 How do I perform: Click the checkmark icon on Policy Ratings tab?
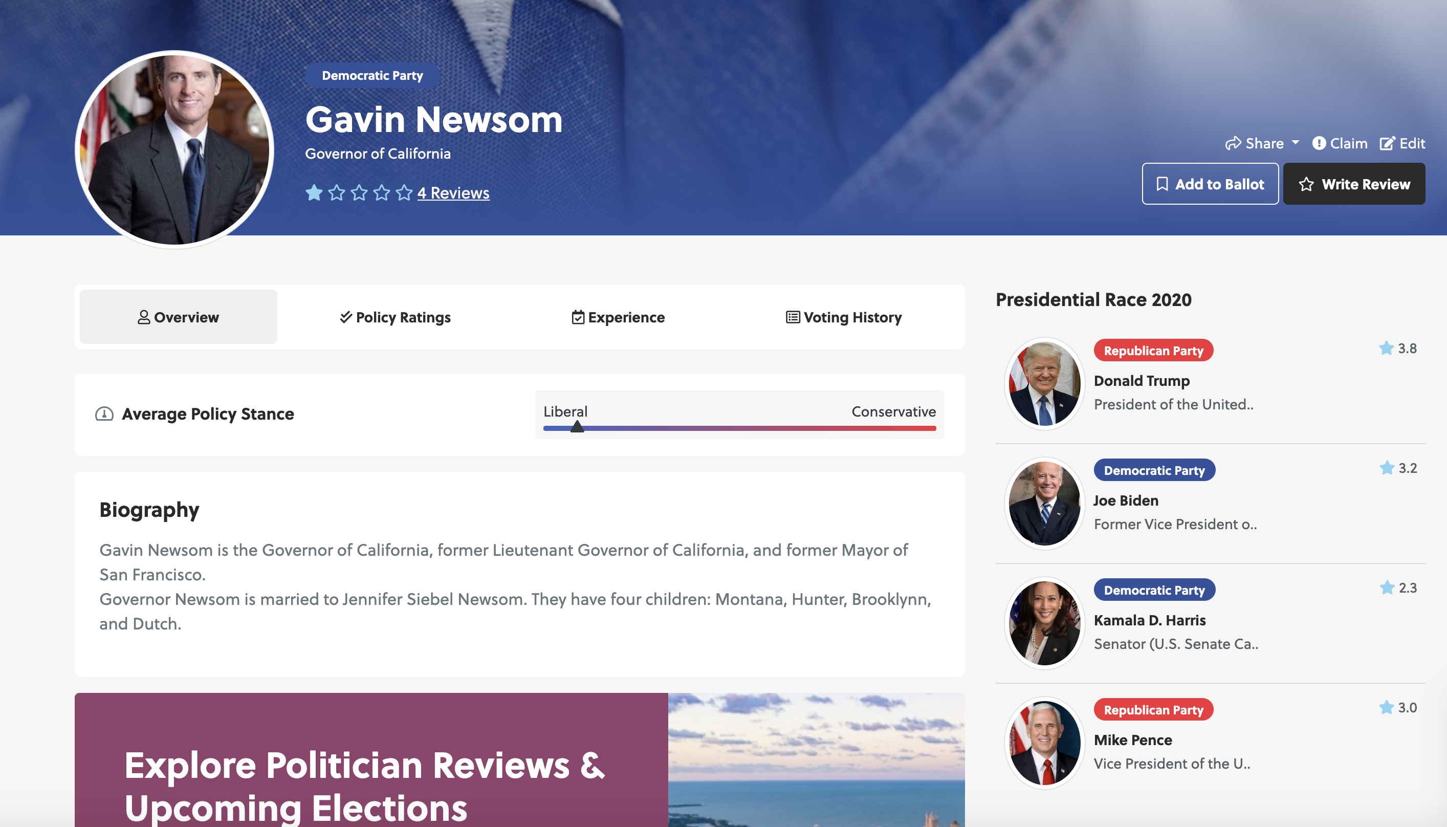click(x=344, y=317)
